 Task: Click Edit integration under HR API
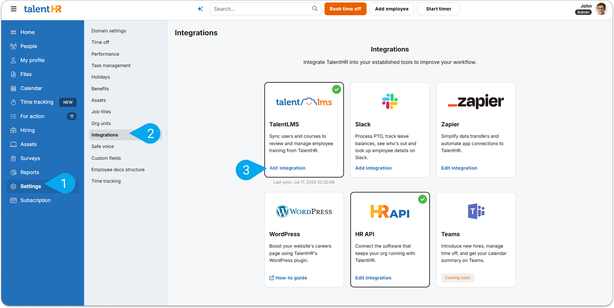(373, 278)
